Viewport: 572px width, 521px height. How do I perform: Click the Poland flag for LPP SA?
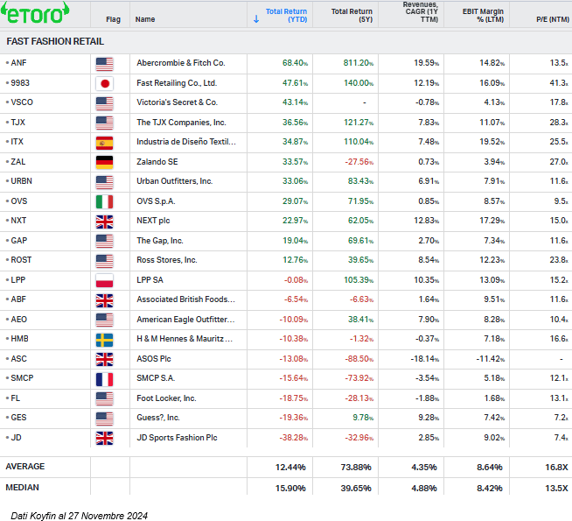[x=105, y=280]
